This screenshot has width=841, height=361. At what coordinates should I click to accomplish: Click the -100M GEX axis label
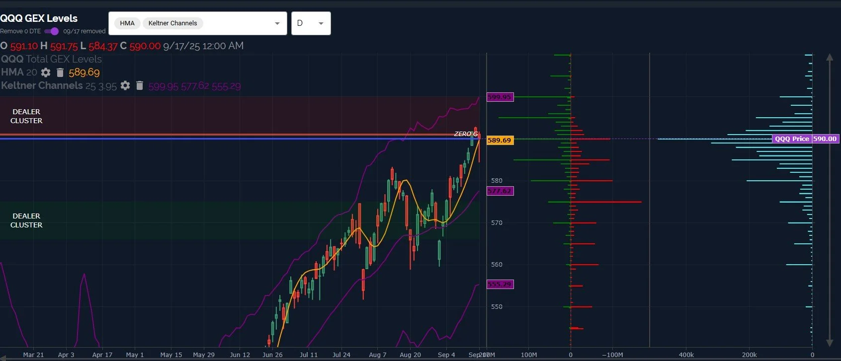pyautogui.click(x=612, y=355)
